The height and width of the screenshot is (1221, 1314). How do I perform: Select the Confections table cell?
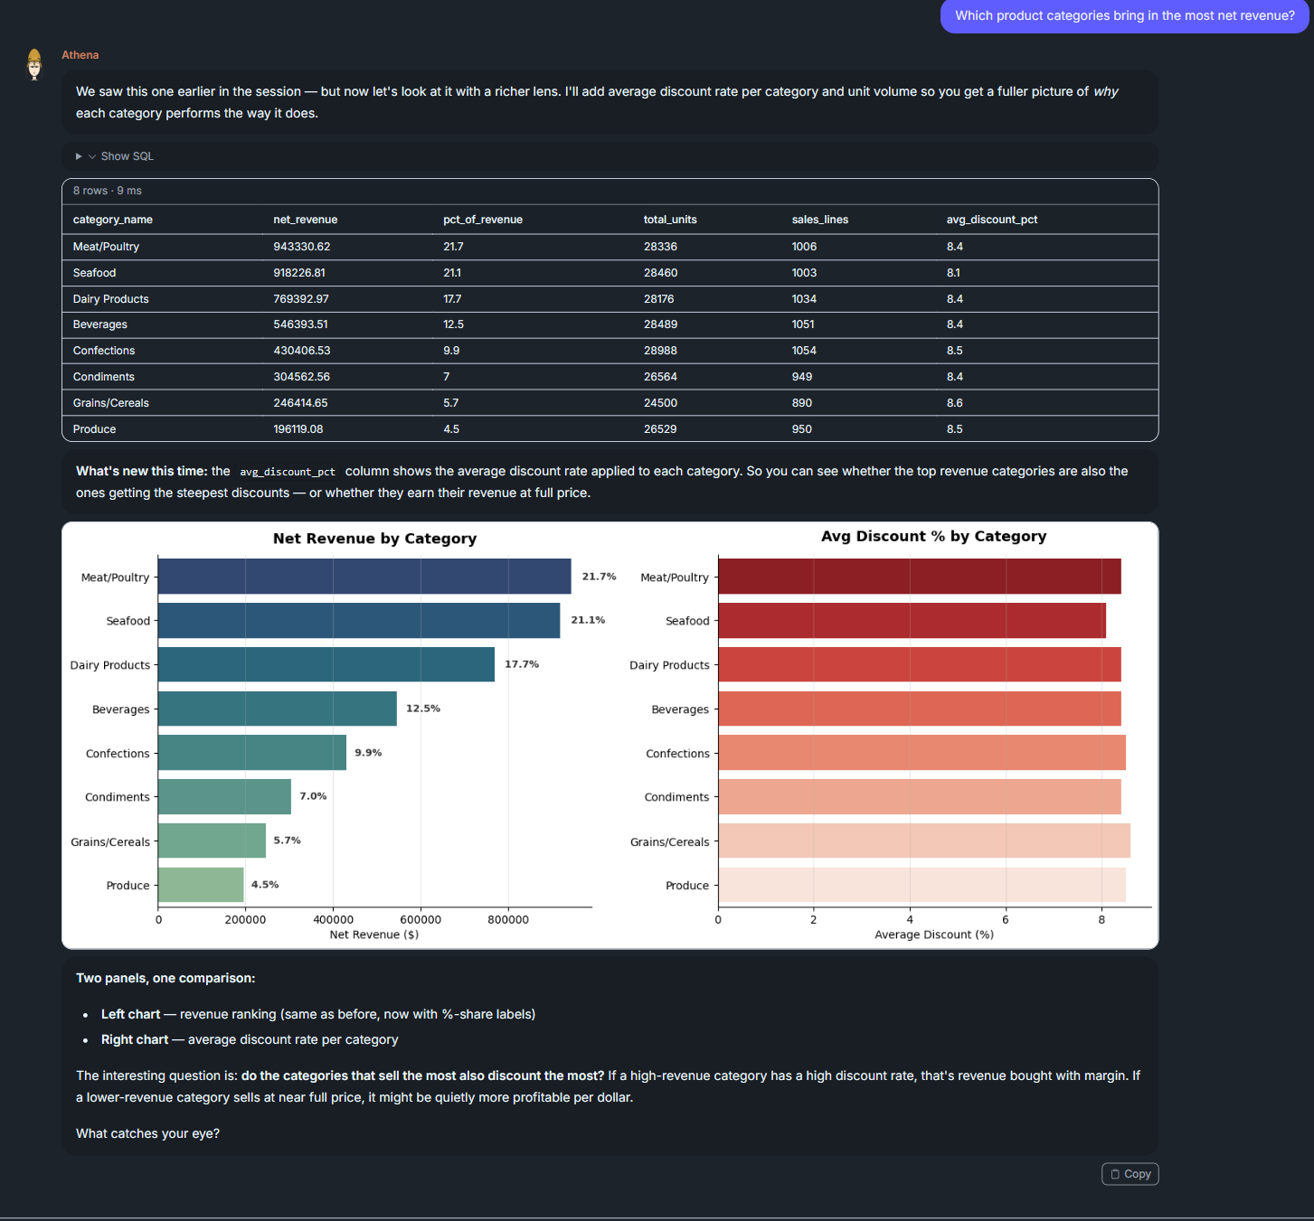104,351
